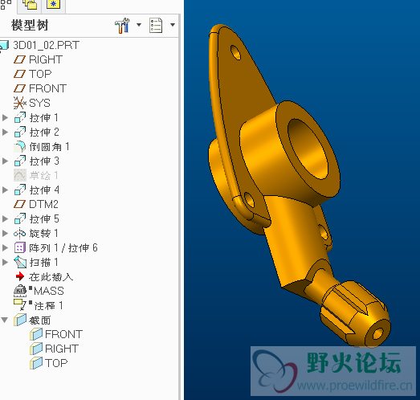Select the TOP datum plane icon

[19, 74]
